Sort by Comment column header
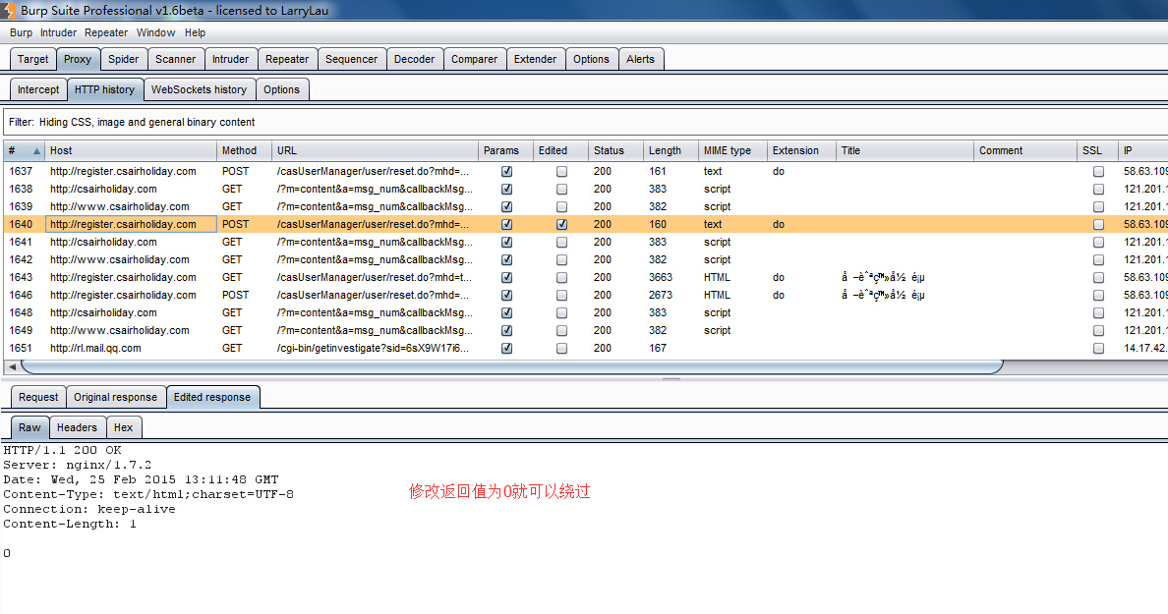This screenshot has width=1168, height=614. tap(1025, 150)
